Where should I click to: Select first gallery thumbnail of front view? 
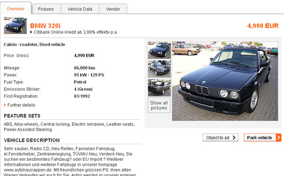(159, 50)
